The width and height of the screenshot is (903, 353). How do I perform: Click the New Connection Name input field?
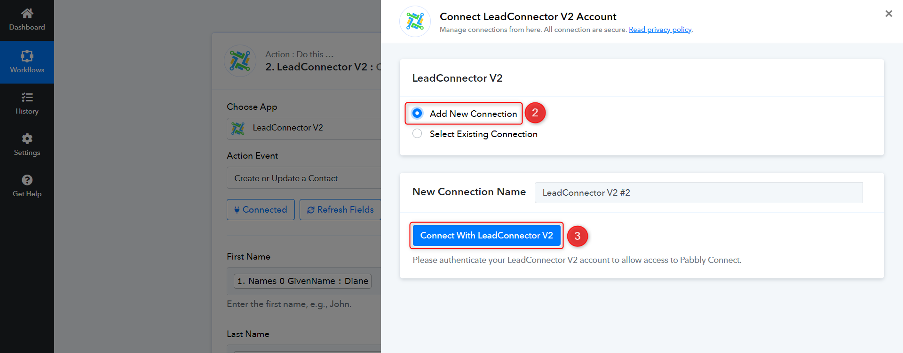coord(699,192)
